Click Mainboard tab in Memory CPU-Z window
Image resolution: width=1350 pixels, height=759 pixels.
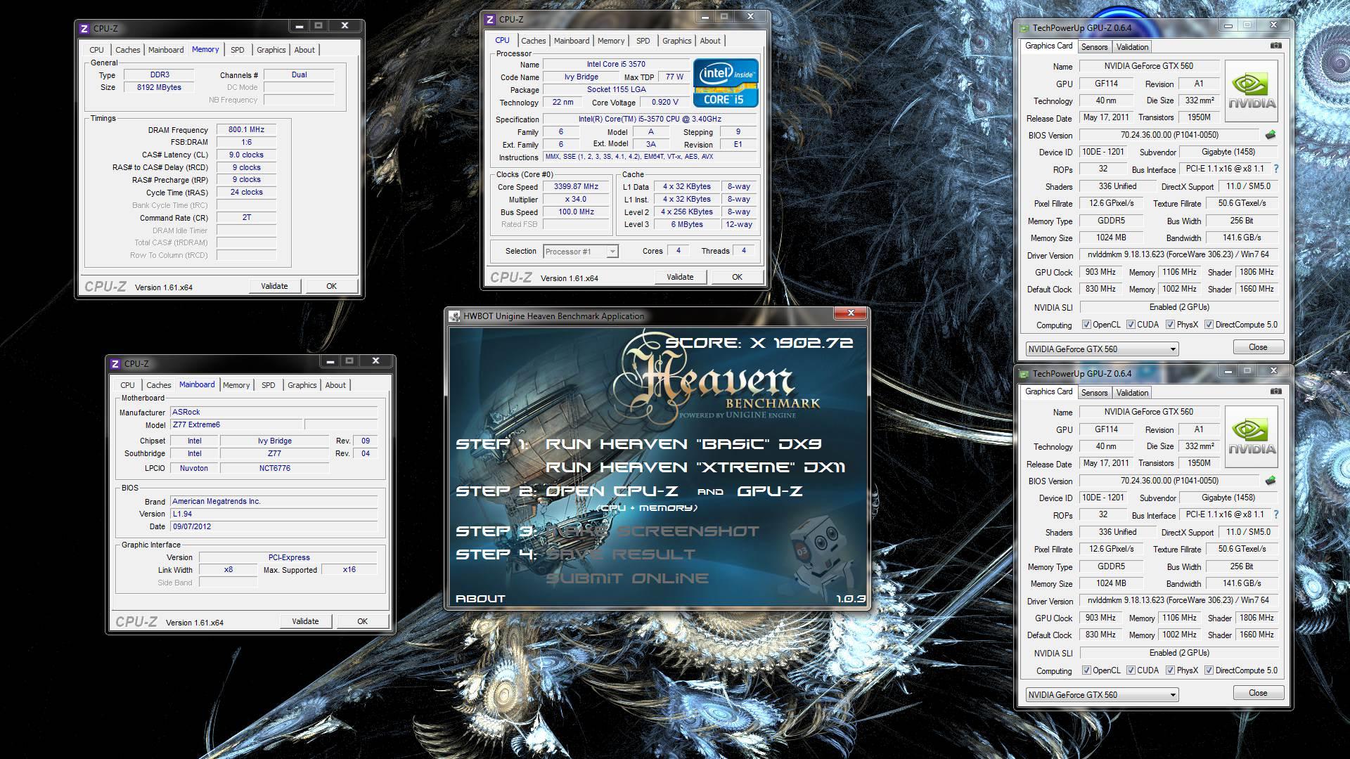pyautogui.click(x=166, y=50)
